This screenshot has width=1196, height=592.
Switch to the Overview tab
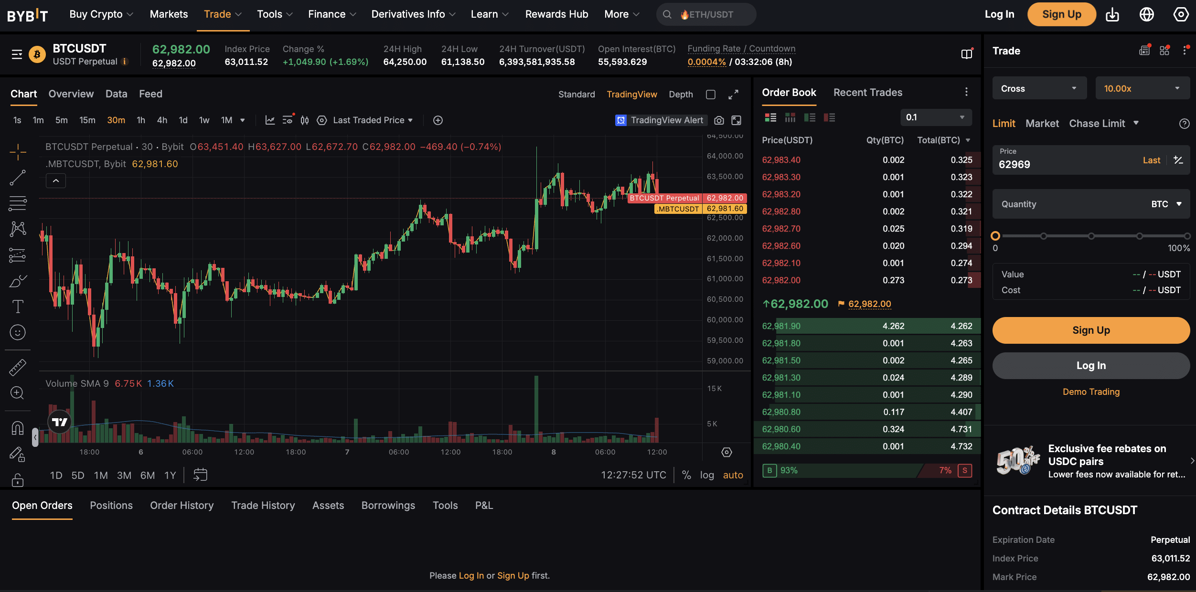click(x=71, y=94)
